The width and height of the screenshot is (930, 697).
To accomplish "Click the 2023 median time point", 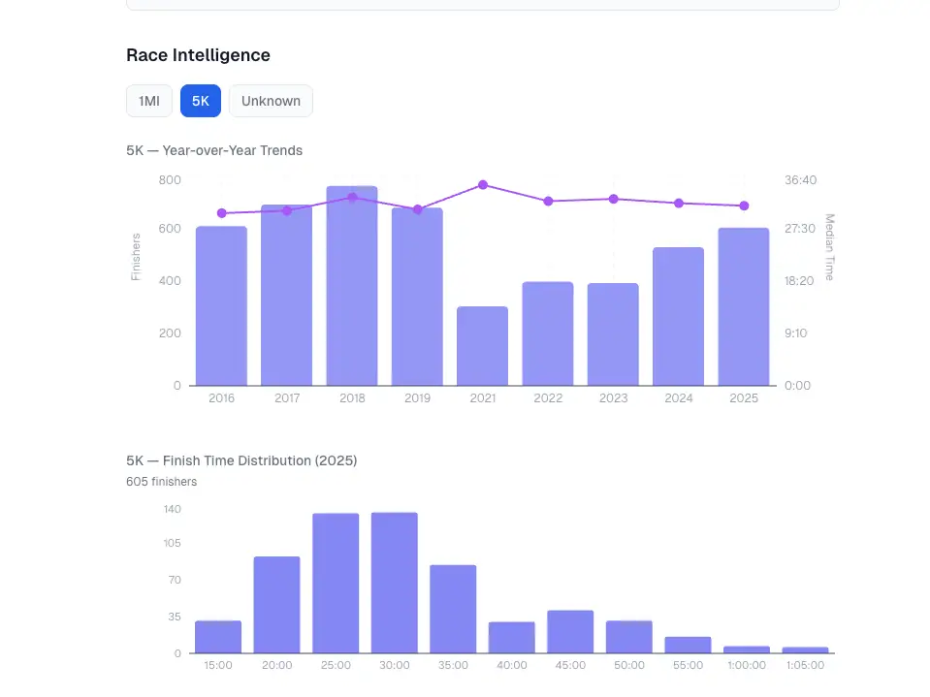I will (x=613, y=199).
